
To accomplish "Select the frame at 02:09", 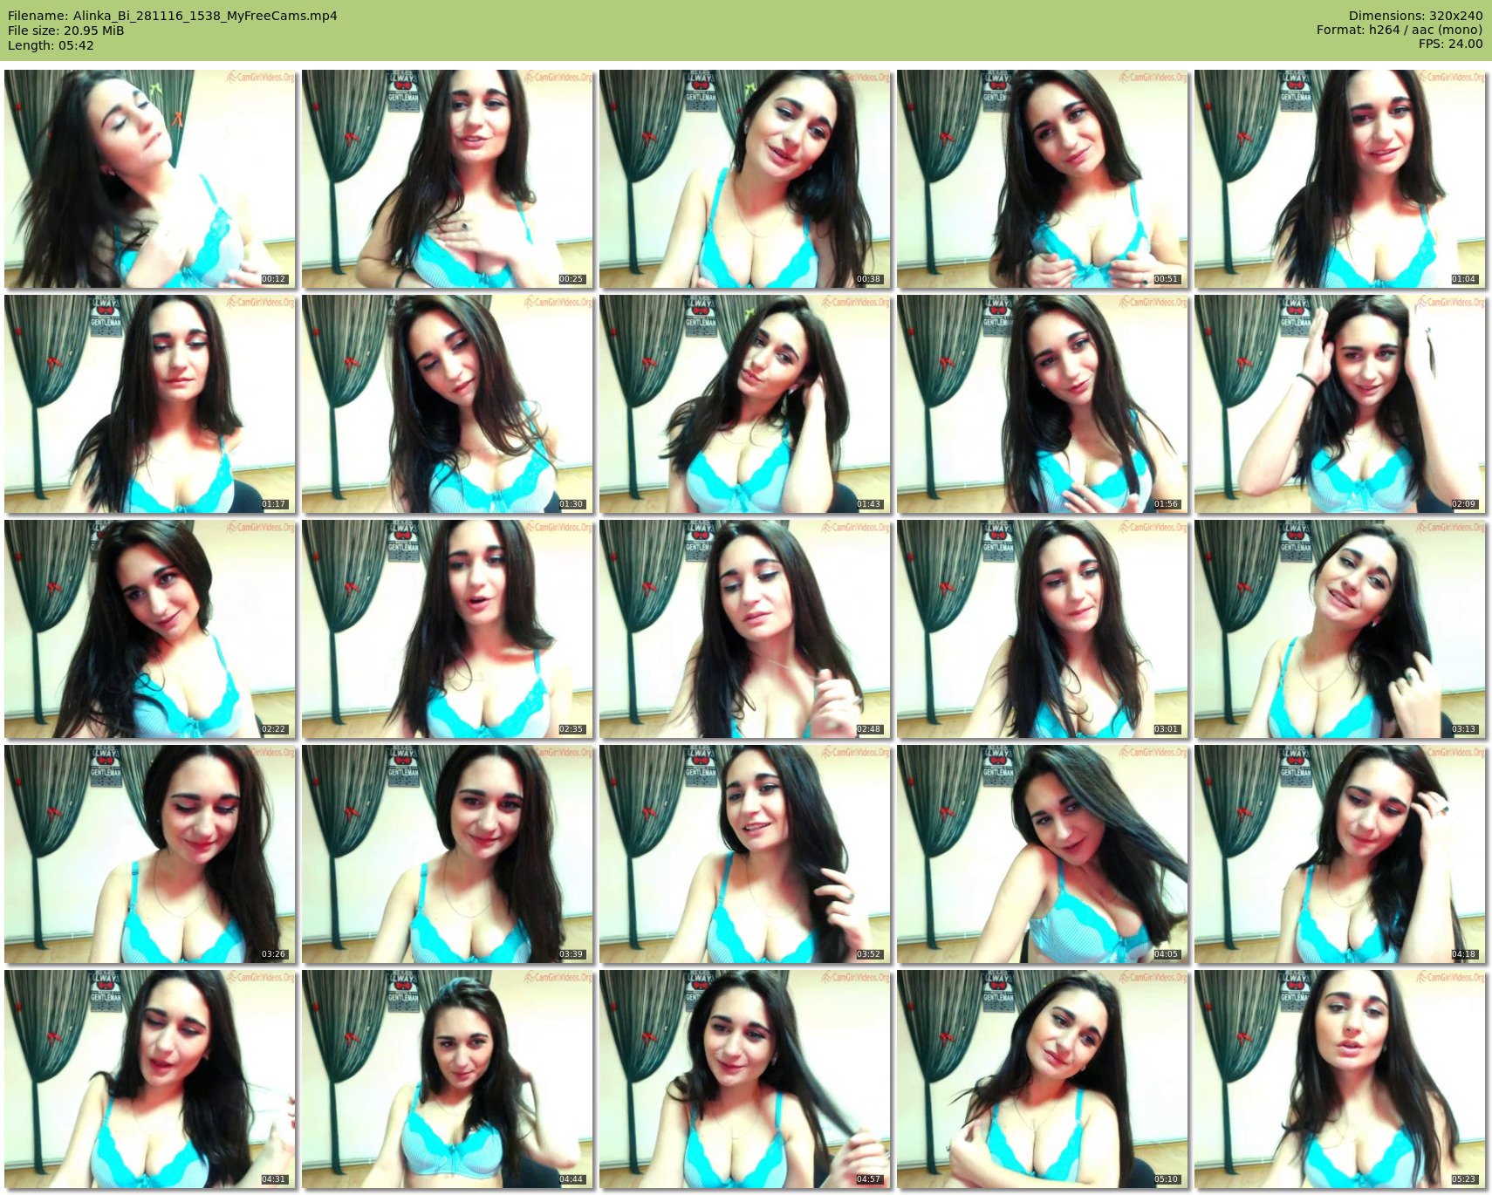I will pos(1340,404).
